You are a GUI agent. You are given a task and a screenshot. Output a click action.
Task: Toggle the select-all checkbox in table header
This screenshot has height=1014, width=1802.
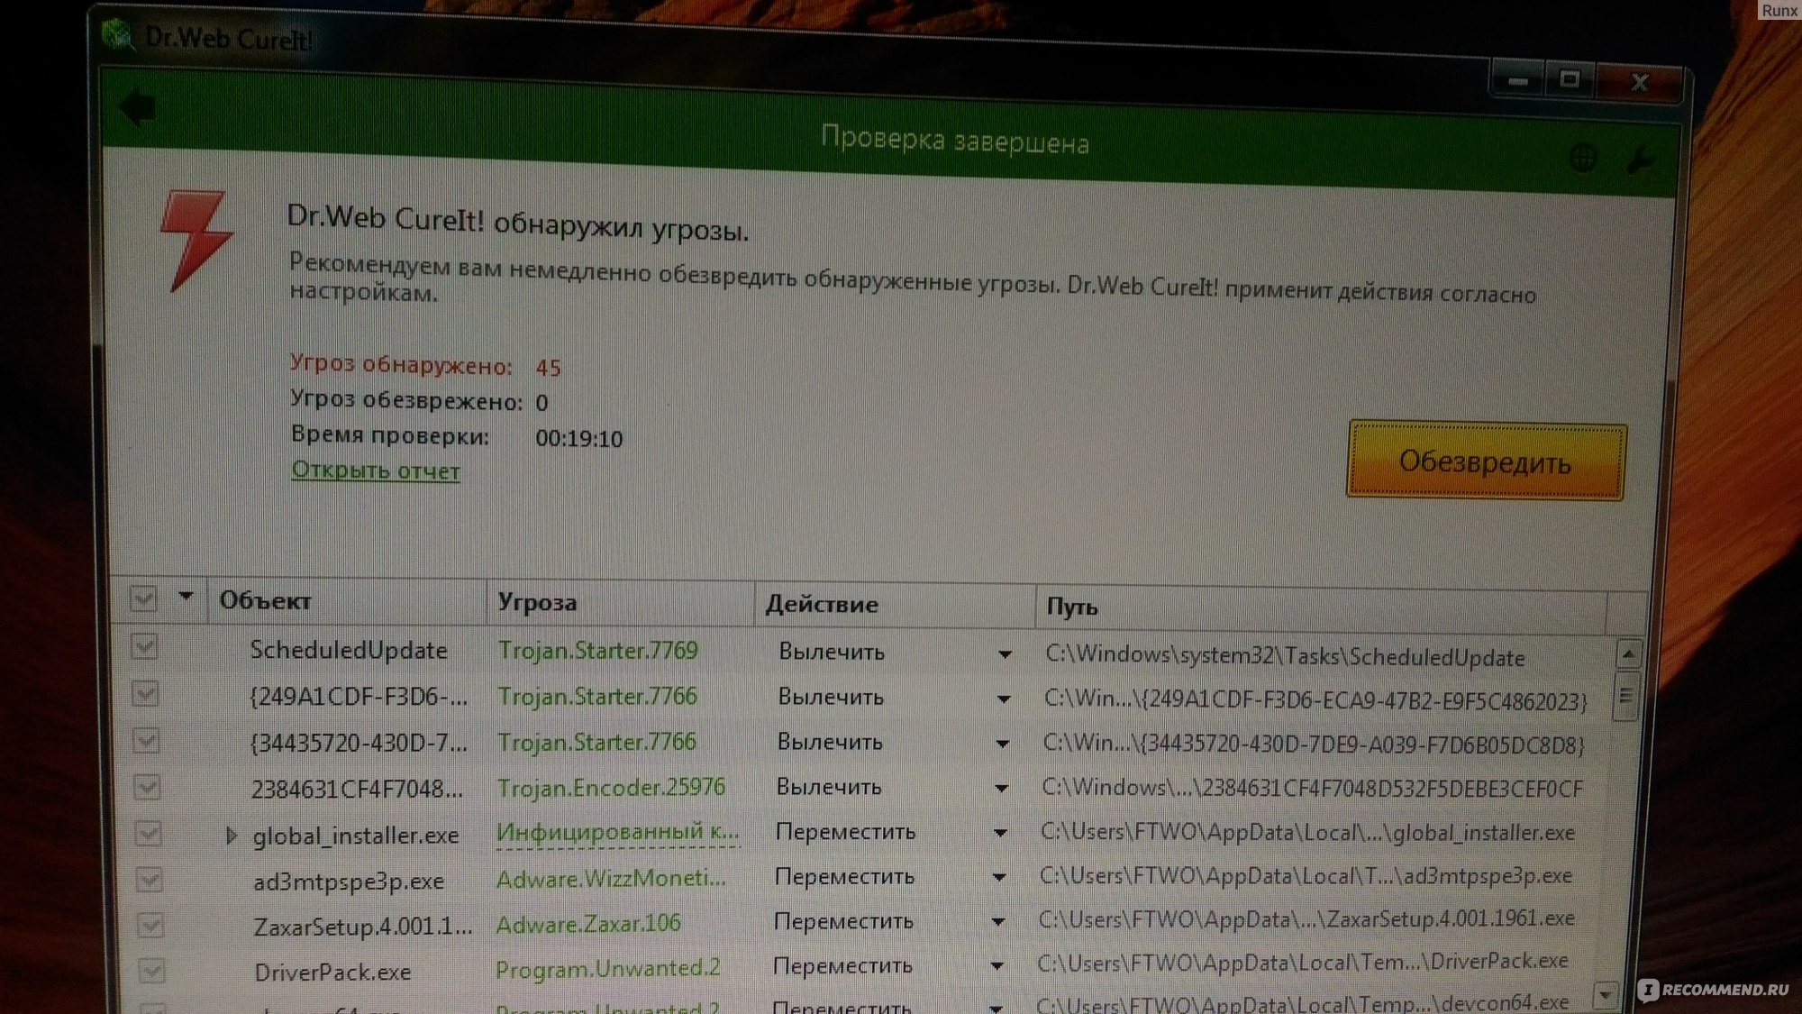pos(144,598)
